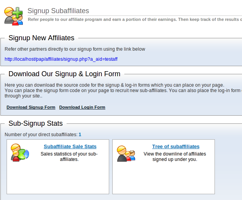Click the Tree of subaffiliates people icon
The height and width of the screenshot is (200, 242).
pos(126,154)
